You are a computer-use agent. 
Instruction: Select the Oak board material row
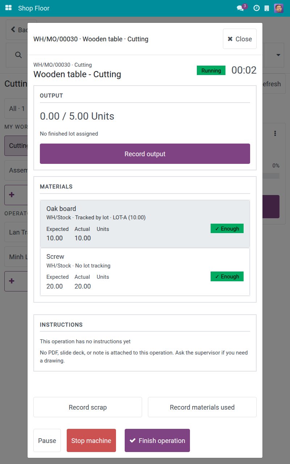(145, 224)
